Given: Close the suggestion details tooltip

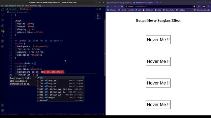Looking at the screenshot, I should tap(35, 78).
